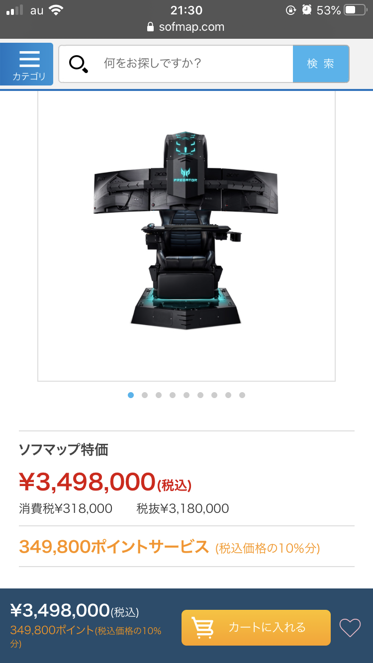The height and width of the screenshot is (663, 373).
Task: Select the fifth image carousel dot
Action: tap(186, 395)
